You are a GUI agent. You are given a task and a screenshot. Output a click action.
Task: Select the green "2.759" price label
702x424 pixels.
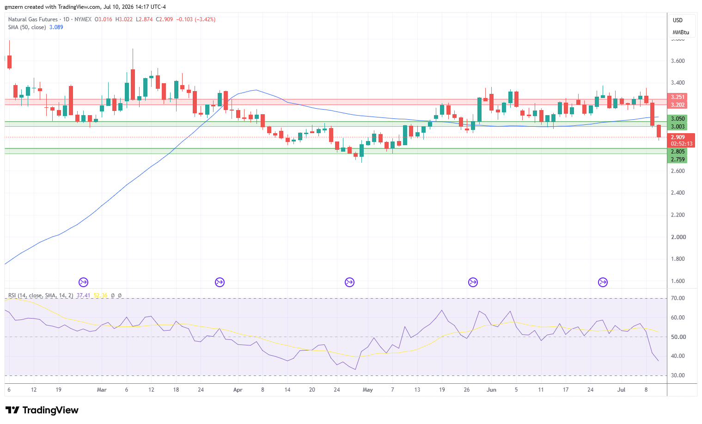point(678,160)
